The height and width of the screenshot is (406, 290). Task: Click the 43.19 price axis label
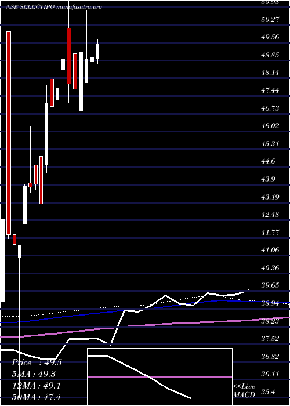270,197
